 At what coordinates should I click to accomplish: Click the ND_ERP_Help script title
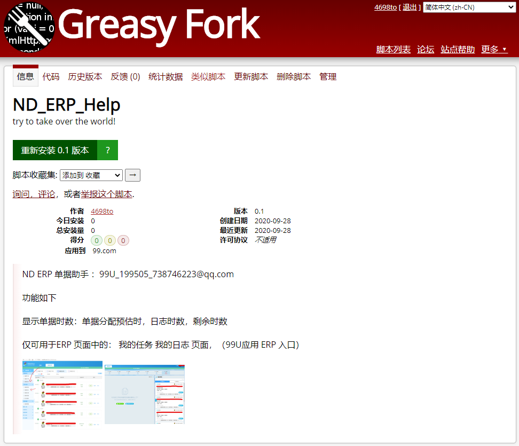pyautogui.click(x=67, y=105)
